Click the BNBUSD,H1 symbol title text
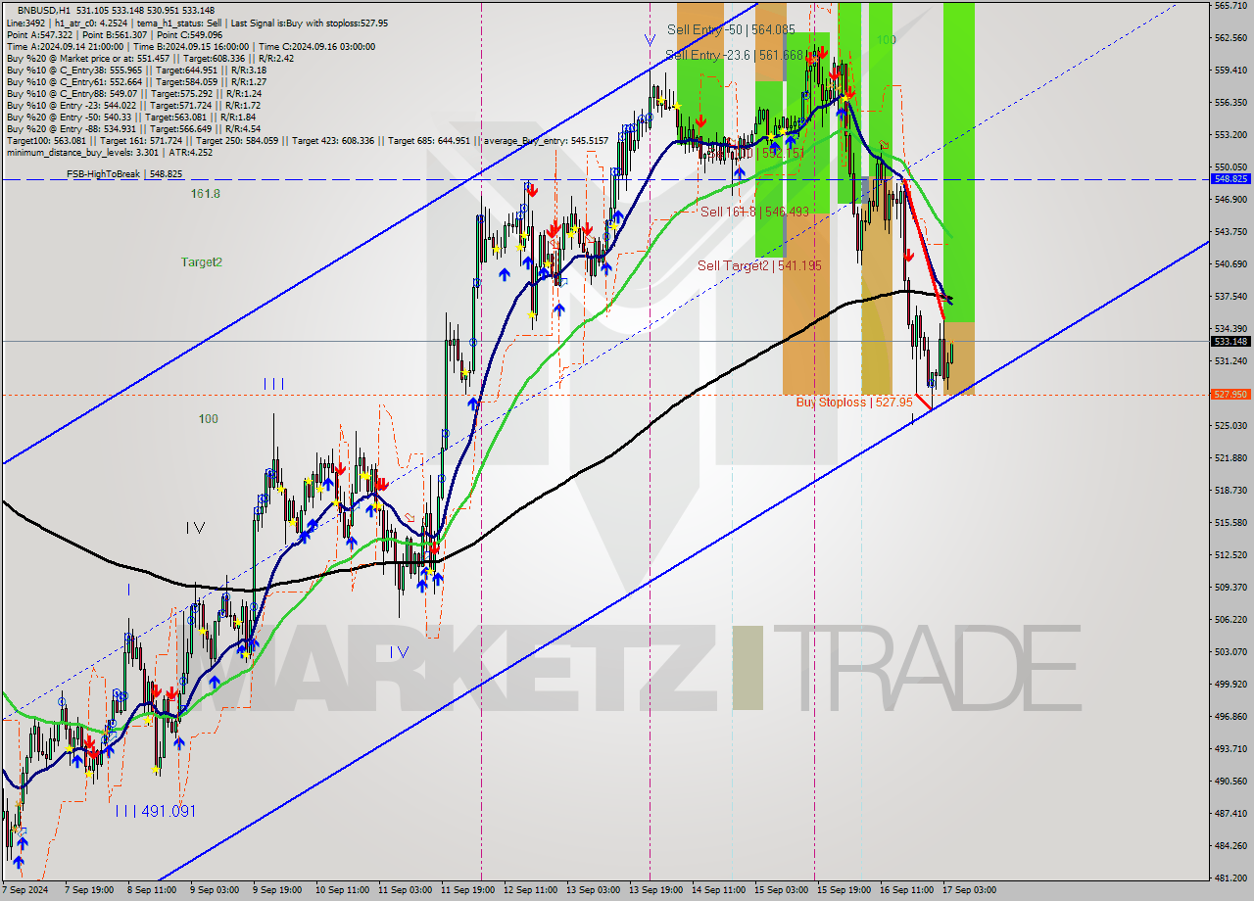 [x=46, y=11]
